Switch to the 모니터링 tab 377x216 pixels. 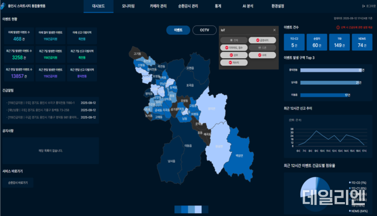pyautogui.click(x=128, y=6)
